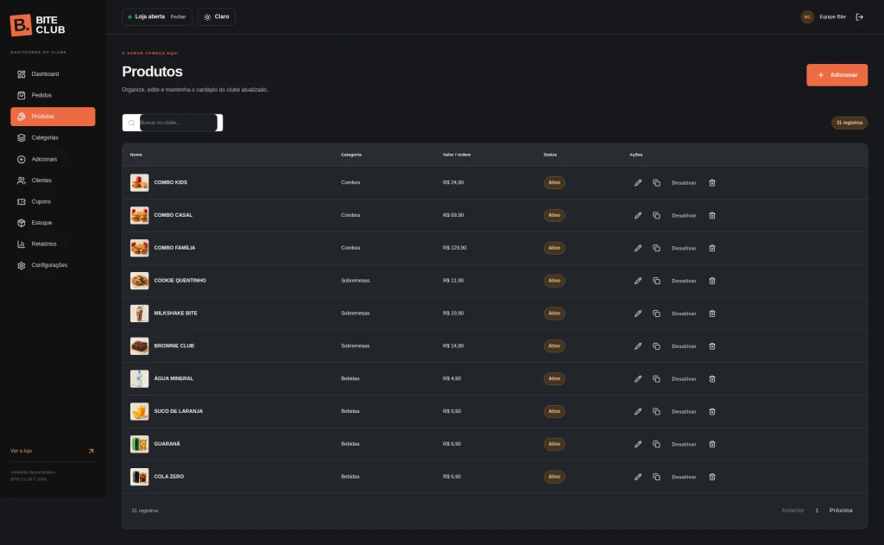884x545 pixels.
Task: Edit the ÁGUA MINERAL product
Action: tap(638, 379)
